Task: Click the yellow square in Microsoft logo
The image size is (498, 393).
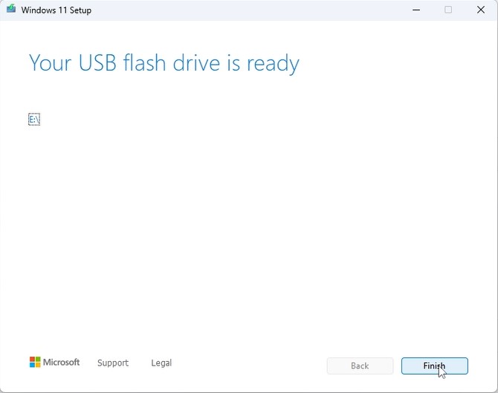Action: [38, 366]
